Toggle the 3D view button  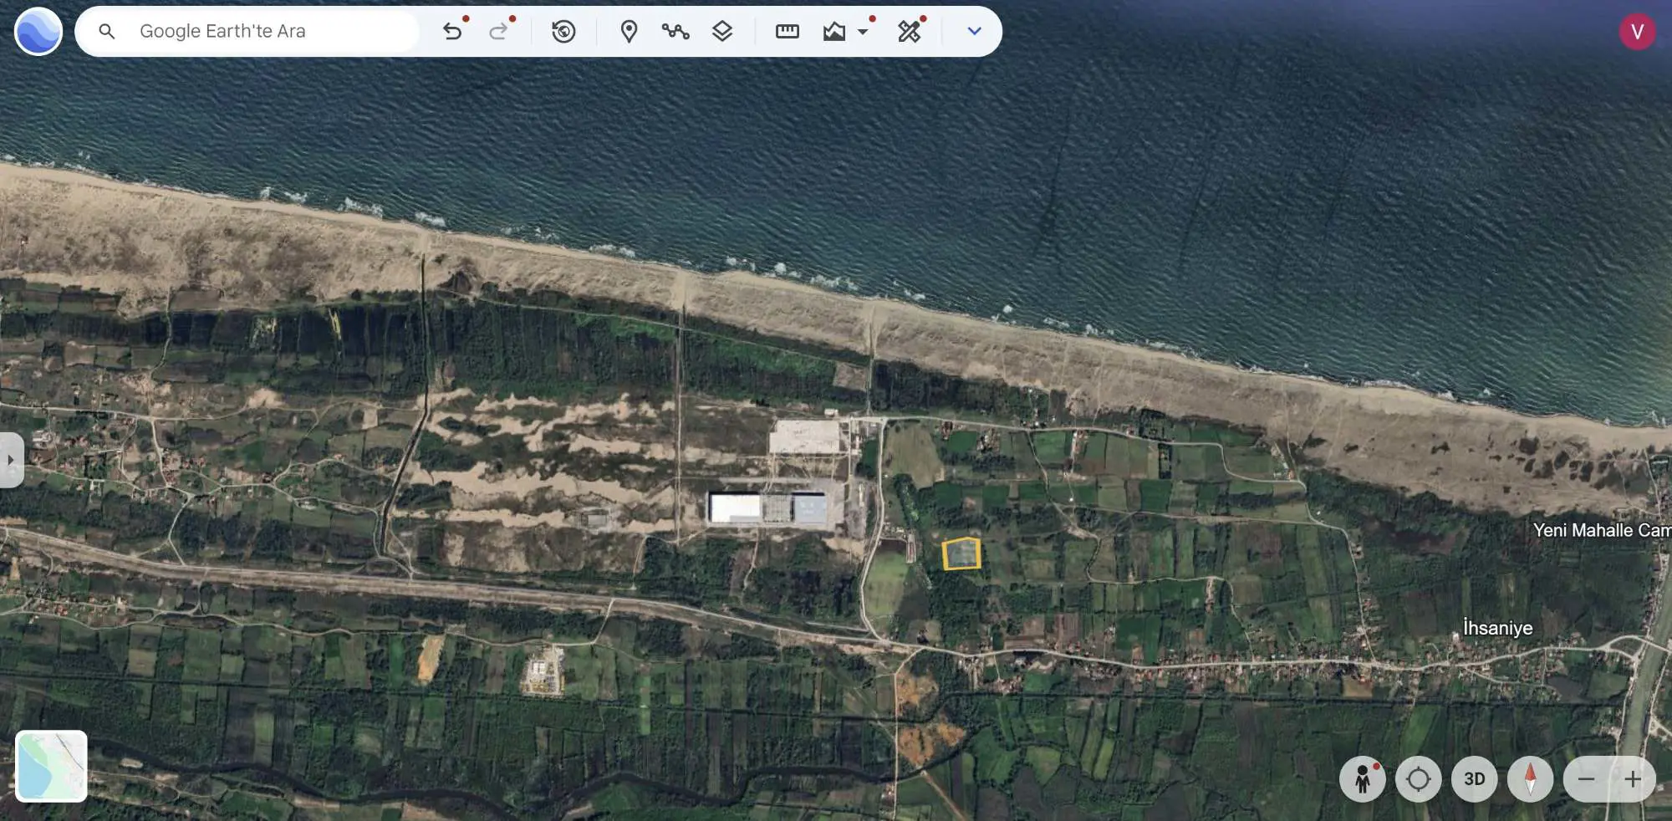1475,779
